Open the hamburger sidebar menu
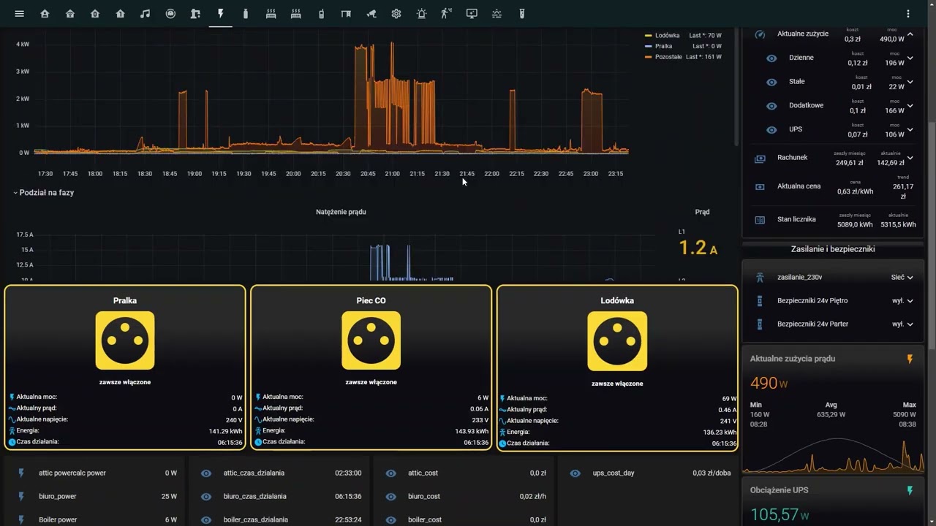Viewport: 936px width, 526px height. pos(20,14)
